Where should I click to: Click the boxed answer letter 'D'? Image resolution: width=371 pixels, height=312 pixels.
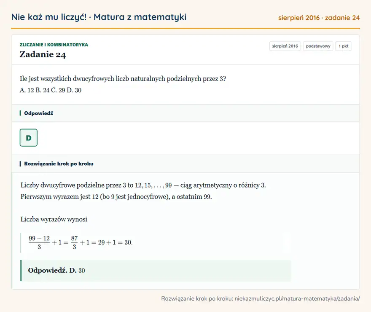point(29,138)
